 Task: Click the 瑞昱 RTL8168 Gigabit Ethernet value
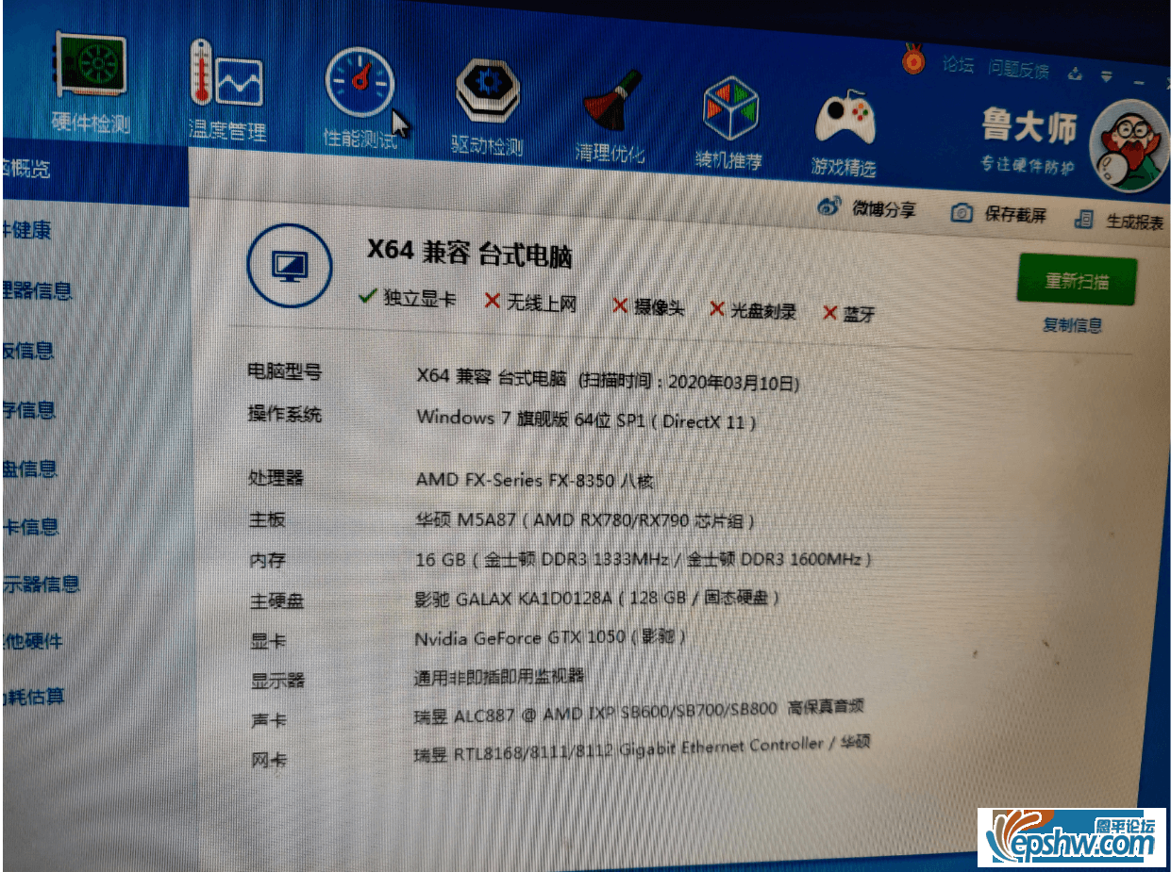642,749
